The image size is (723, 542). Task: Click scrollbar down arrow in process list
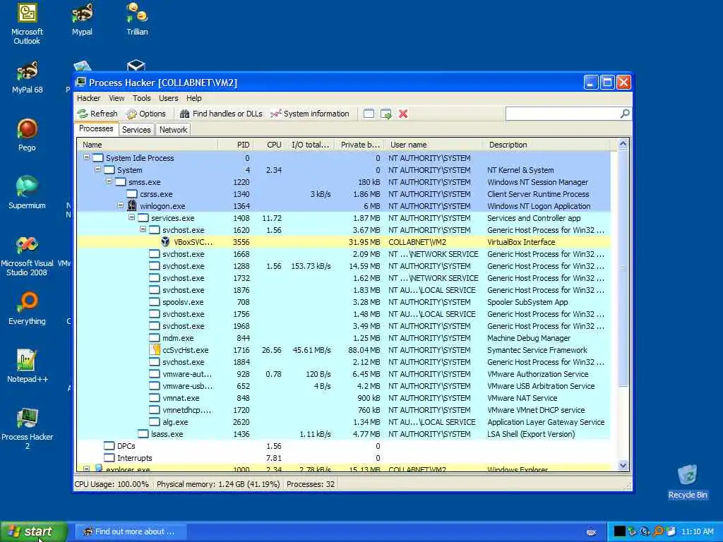623,466
